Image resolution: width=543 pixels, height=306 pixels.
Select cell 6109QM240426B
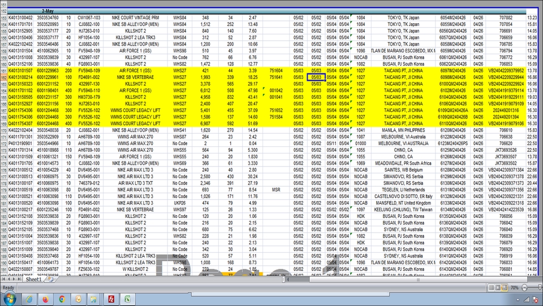click(x=453, y=117)
